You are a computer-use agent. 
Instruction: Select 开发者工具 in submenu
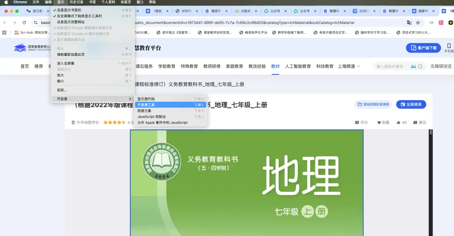coord(171,105)
